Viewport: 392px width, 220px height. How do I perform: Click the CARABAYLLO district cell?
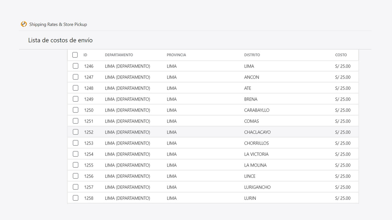pos(257,110)
